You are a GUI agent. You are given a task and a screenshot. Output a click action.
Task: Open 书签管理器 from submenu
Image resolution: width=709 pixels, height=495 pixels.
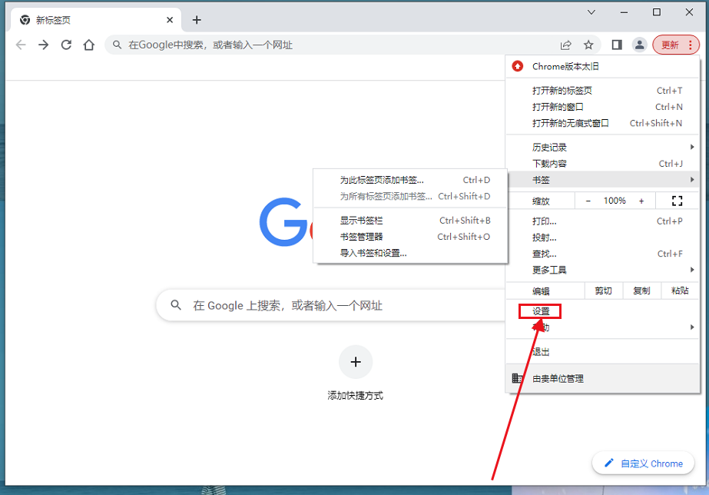410,237
